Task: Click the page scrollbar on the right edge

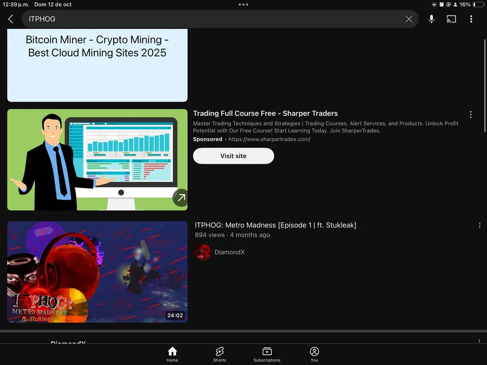Action: pyautogui.click(x=484, y=85)
